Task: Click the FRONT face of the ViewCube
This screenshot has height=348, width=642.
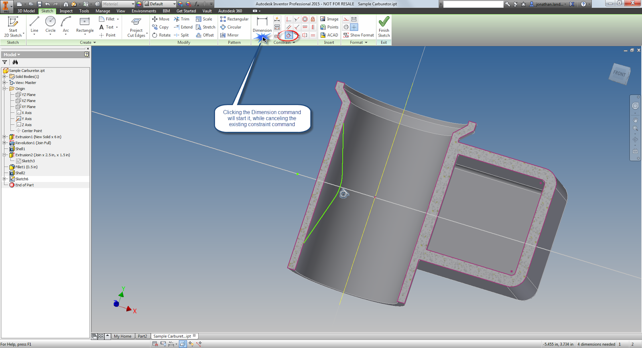Action: click(x=620, y=73)
